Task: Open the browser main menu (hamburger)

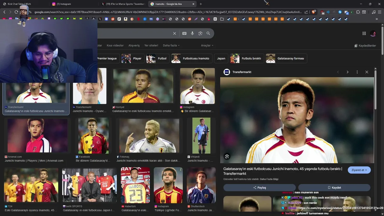Action: point(380,12)
